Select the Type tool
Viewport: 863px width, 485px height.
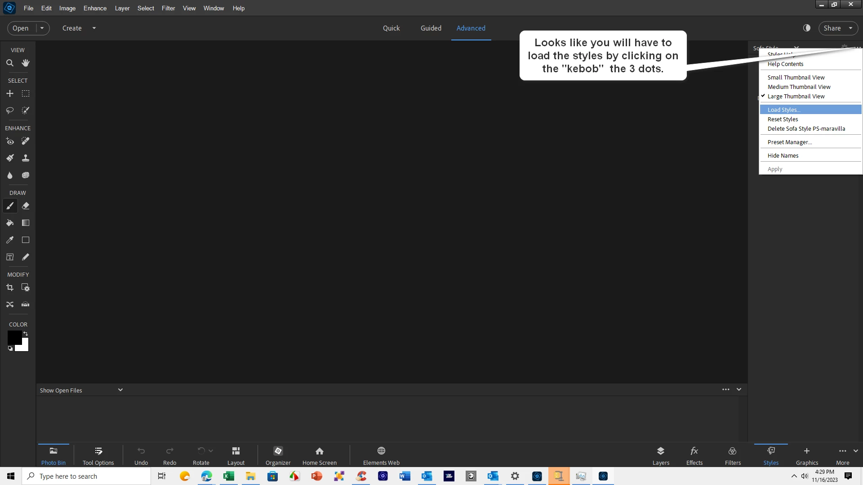coord(9,257)
